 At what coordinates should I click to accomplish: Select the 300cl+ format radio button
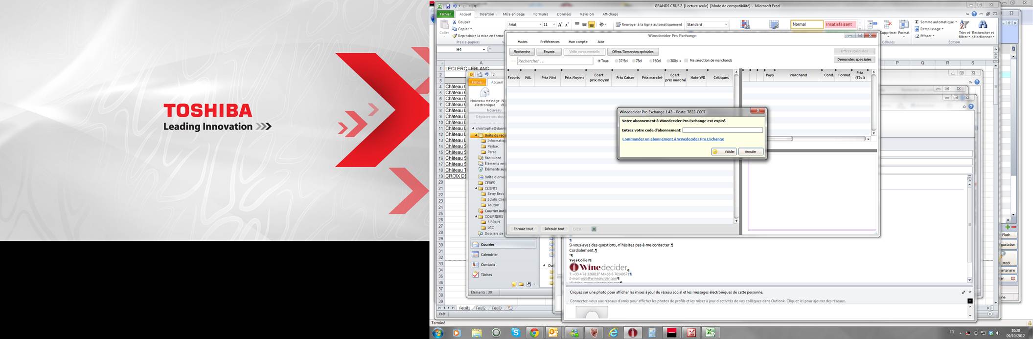click(x=667, y=61)
